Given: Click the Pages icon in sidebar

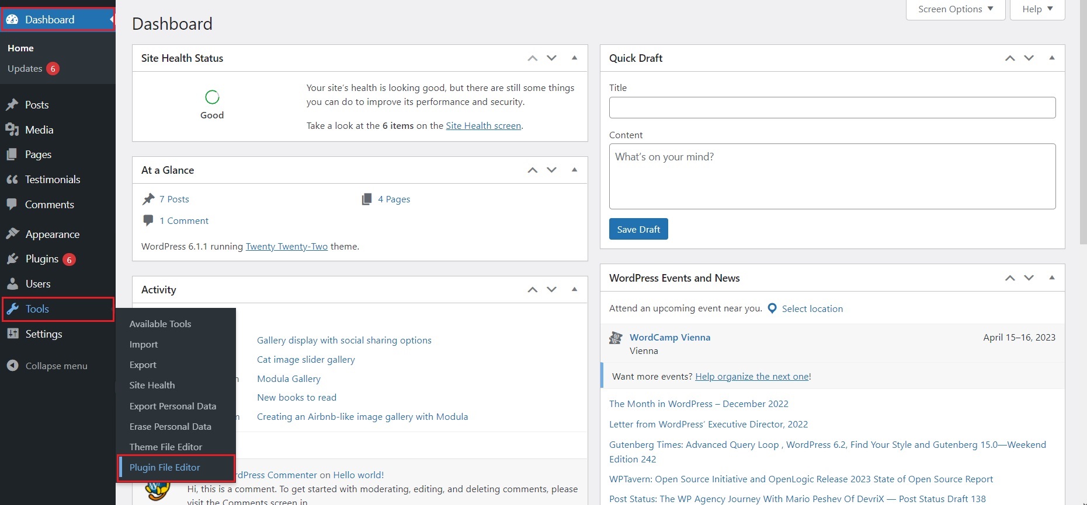Looking at the screenshot, I should coord(12,155).
